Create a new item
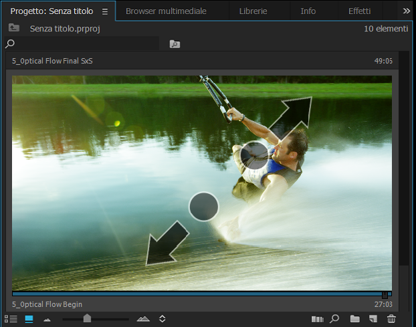 (373, 319)
